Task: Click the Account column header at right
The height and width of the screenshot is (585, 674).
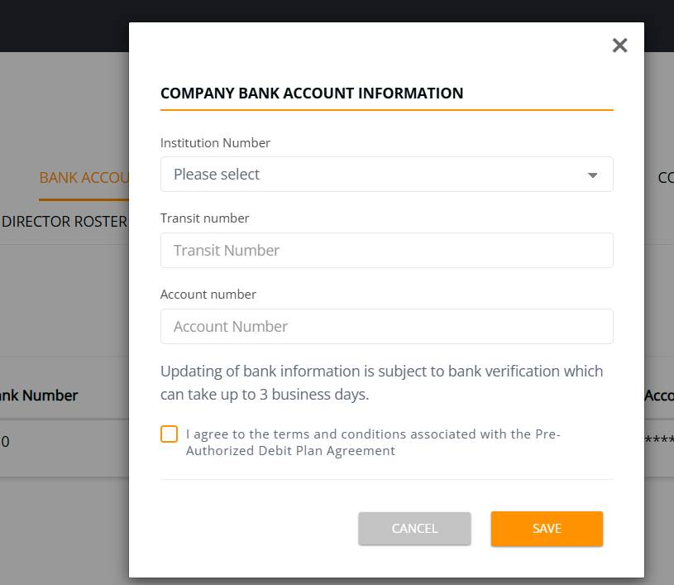Action: [x=659, y=396]
